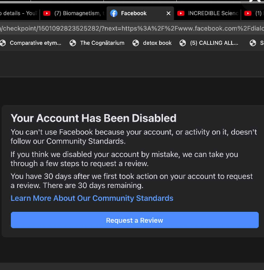Click the globe icon beside (5) CALLING ALL...

(x=183, y=43)
